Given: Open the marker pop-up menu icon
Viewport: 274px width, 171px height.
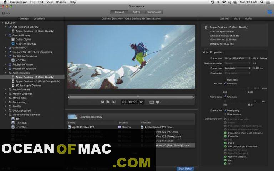Looking at the screenshot, I should 158,102.
